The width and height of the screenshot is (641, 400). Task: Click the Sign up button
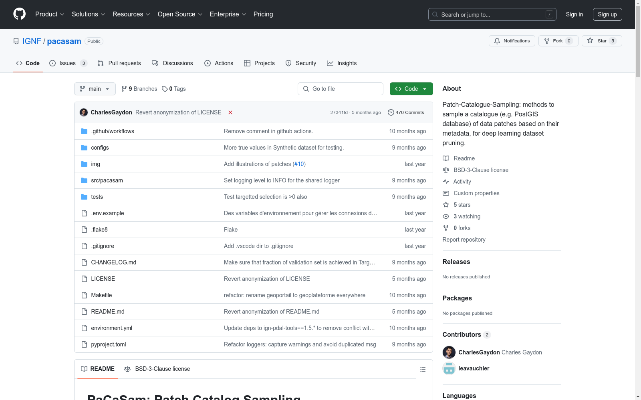(607, 14)
